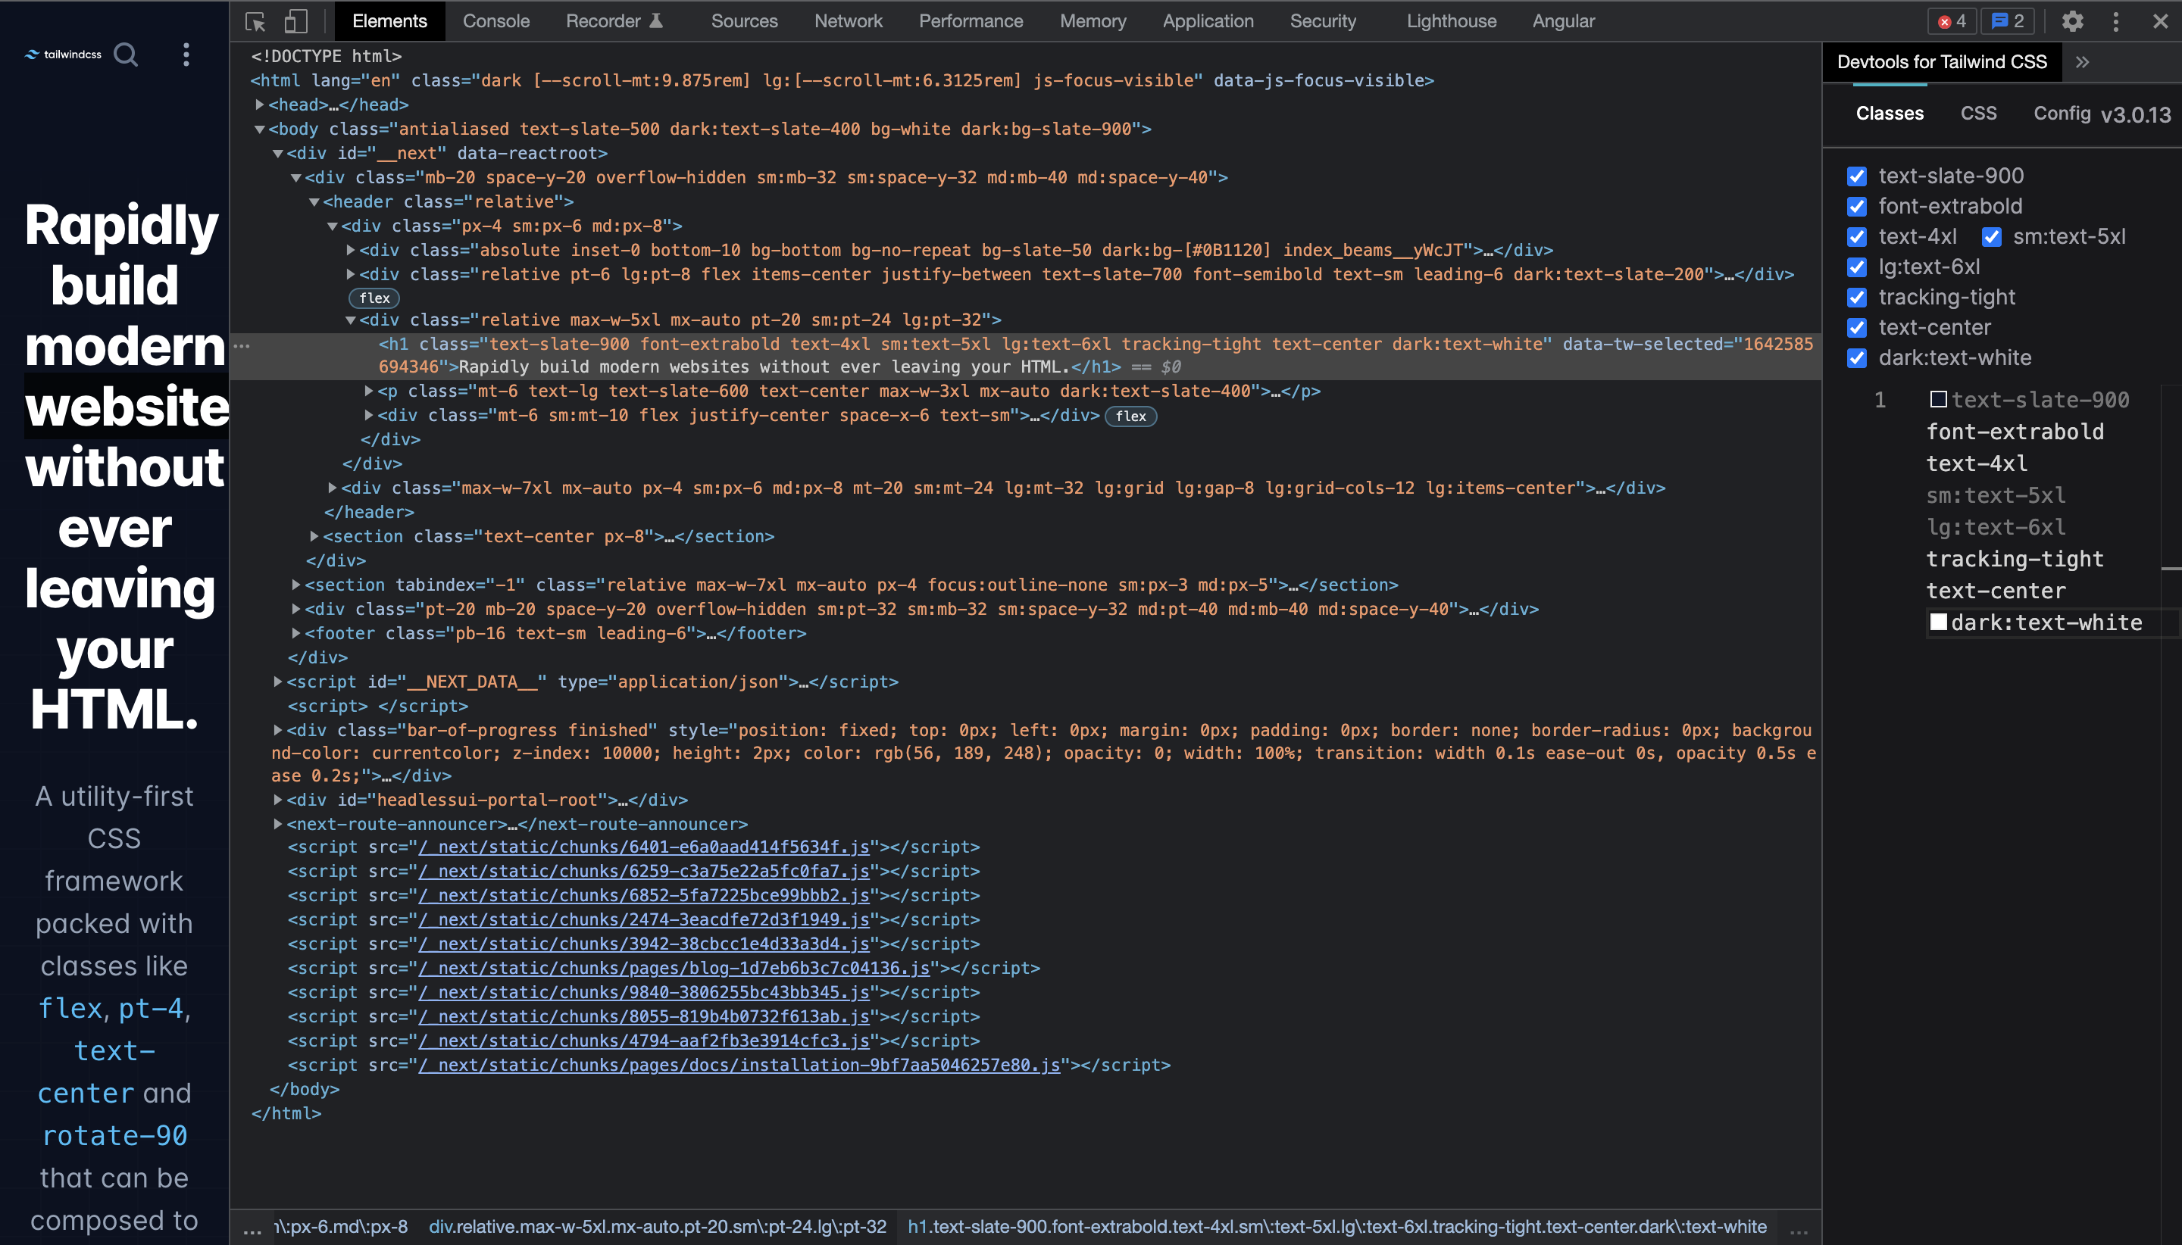Click the ellipsis beside the selected h1 row
The image size is (2182, 1245).
coord(242,345)
